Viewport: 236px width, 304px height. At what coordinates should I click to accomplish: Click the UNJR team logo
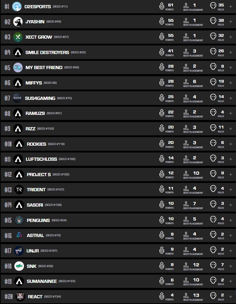coord(19,251)
